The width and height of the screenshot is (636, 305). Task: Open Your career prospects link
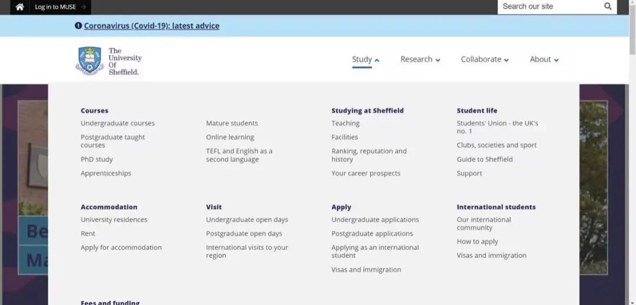tap(366, 173)
